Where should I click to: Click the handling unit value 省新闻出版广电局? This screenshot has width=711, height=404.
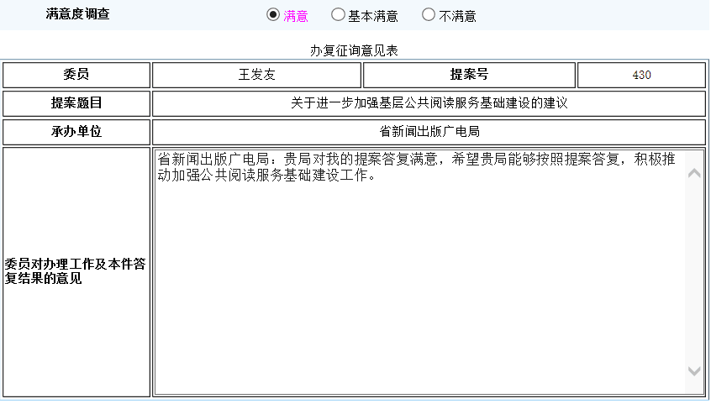click(x=429, y=132)
